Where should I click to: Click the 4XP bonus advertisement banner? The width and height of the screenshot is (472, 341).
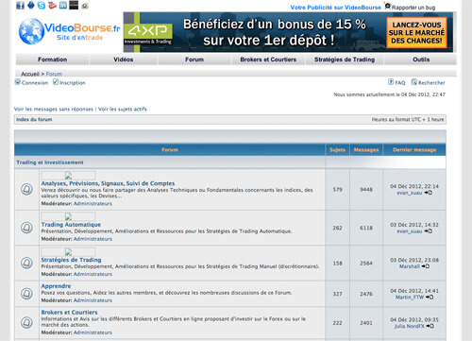[x=288, y=32]
